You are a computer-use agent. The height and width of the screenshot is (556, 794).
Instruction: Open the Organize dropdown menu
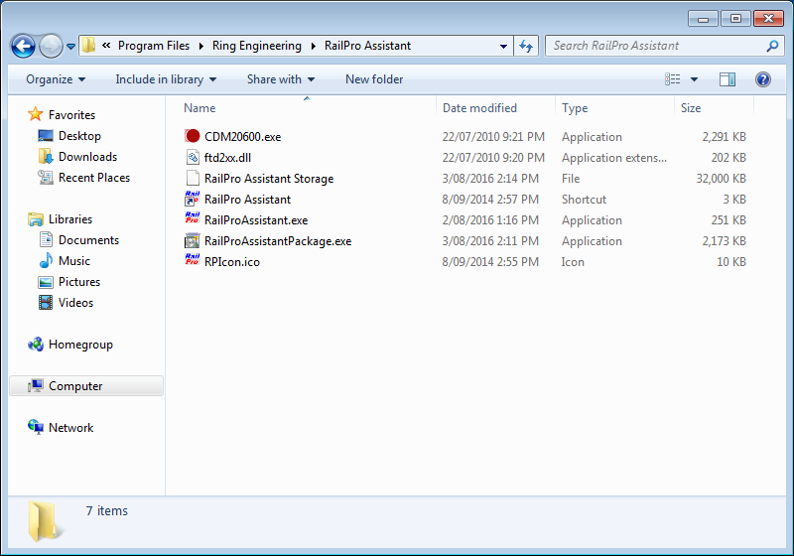coord(56,79)
